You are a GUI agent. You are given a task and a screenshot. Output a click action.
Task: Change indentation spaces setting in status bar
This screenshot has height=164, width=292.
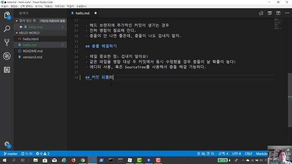223,154
